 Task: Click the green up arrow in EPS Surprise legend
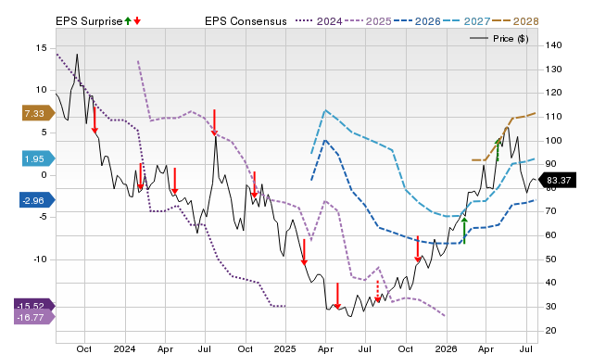[x=128, y=20]
